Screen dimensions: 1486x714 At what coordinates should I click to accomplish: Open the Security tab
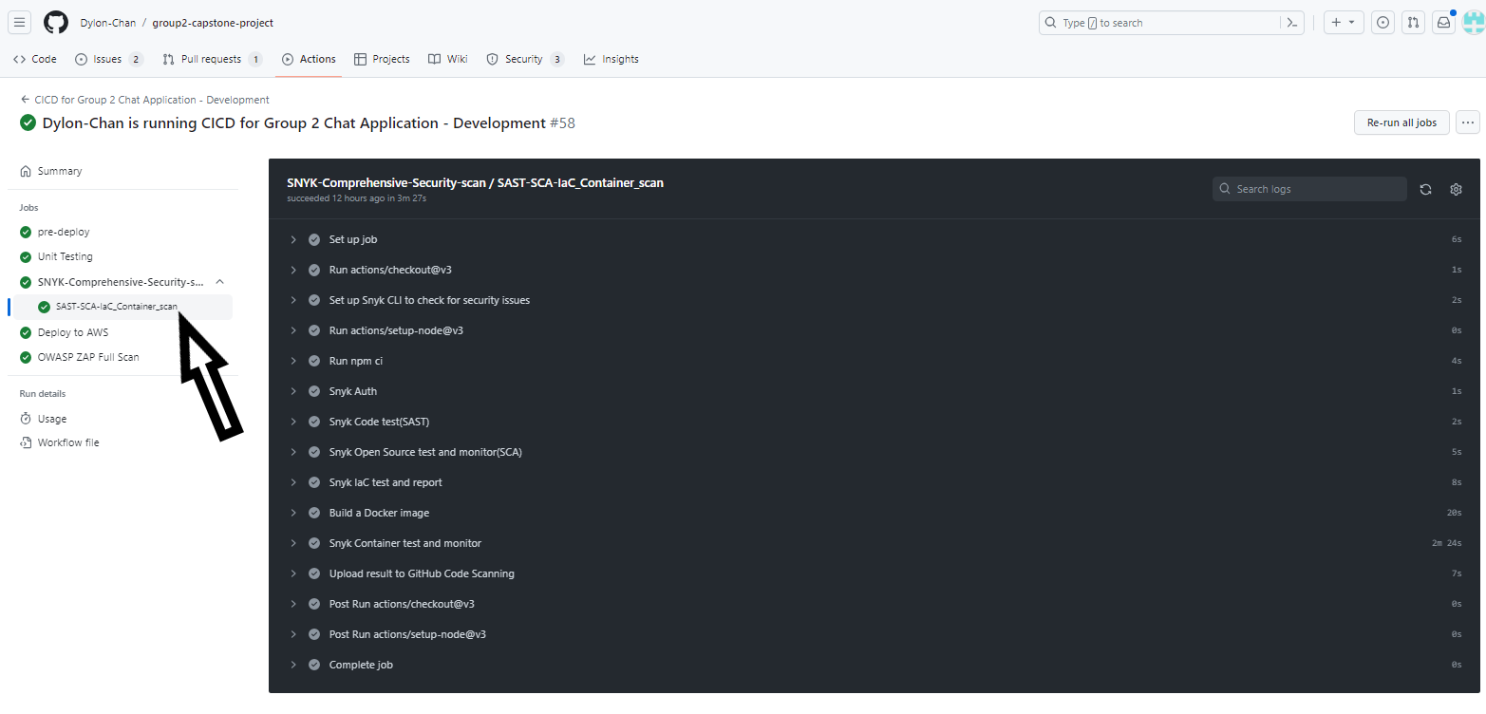point(525,59)
